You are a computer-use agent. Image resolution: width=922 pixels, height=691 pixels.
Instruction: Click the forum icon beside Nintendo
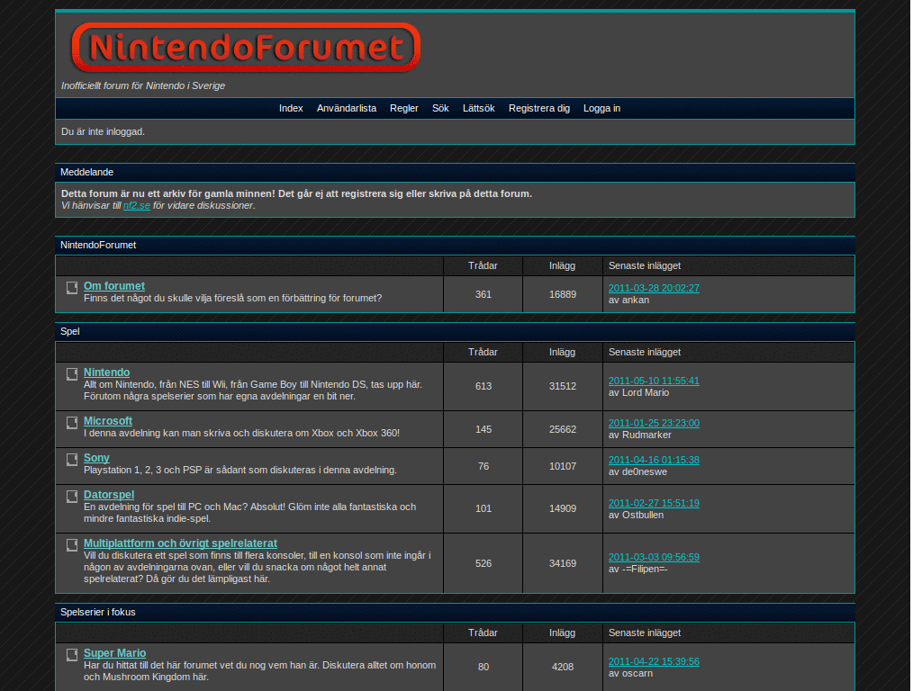pos(72,373)
